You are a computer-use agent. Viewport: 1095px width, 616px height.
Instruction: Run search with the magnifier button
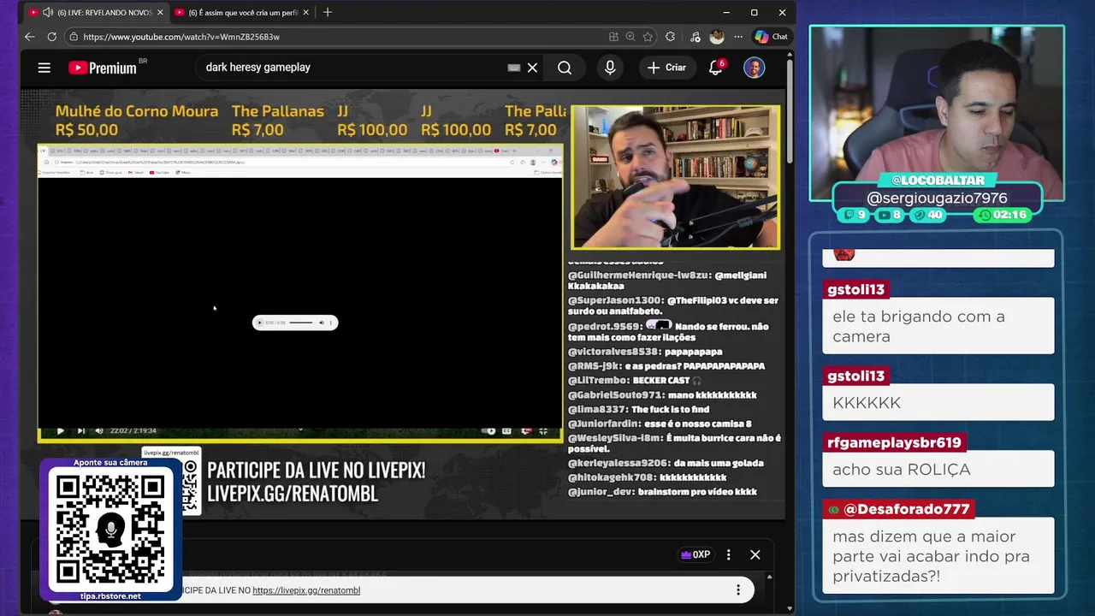point(565,68)
